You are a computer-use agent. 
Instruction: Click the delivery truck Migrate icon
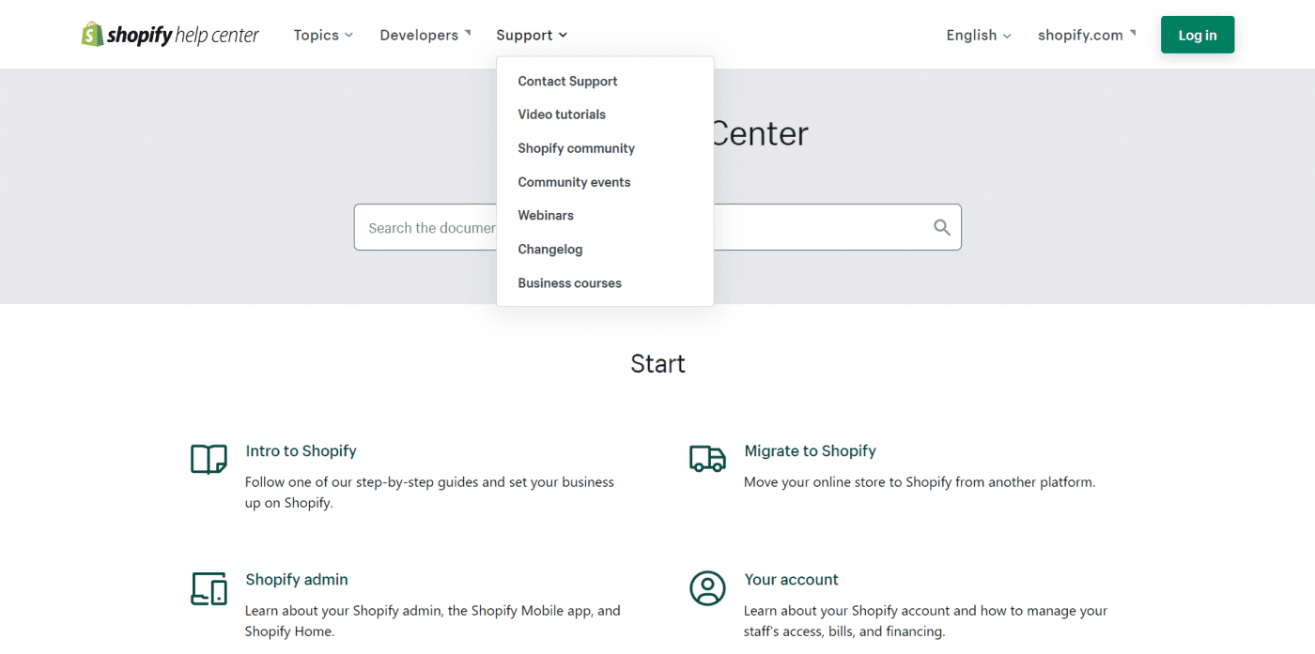pos(707,458)
